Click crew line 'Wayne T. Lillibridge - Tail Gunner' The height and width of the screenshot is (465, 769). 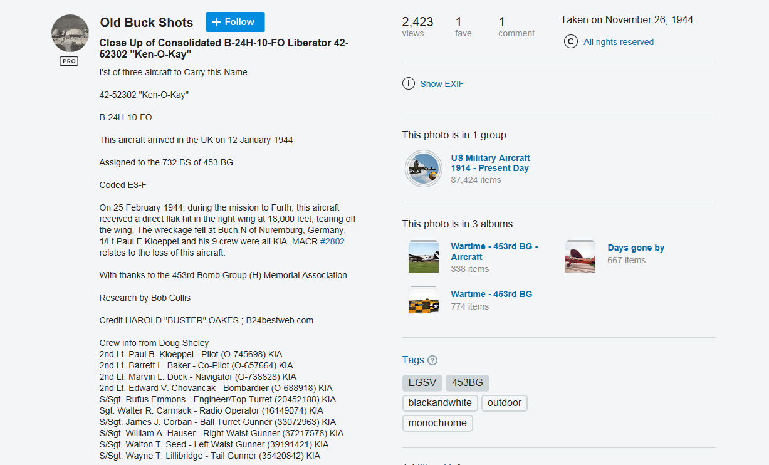click(x=210, y=456)
